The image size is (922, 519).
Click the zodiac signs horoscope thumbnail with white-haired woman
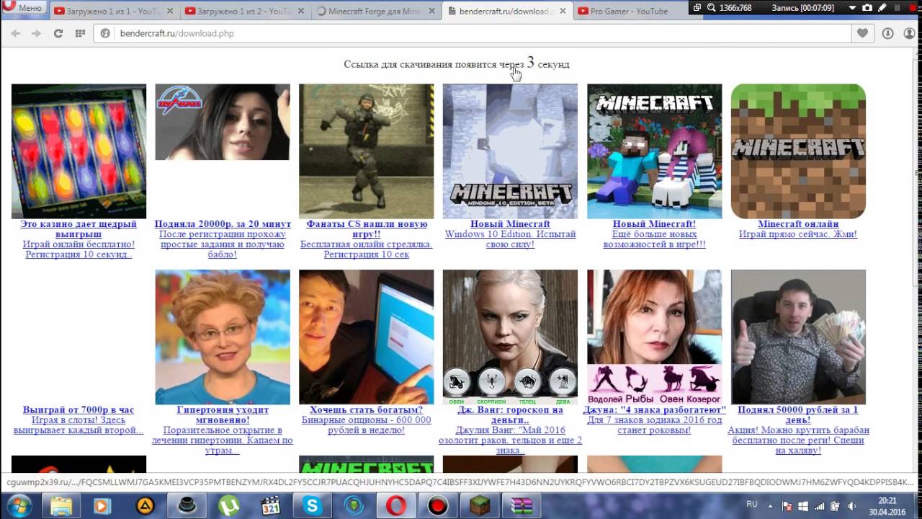510,337
